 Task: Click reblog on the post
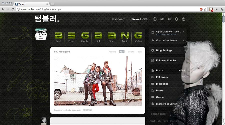pos(112,52)
